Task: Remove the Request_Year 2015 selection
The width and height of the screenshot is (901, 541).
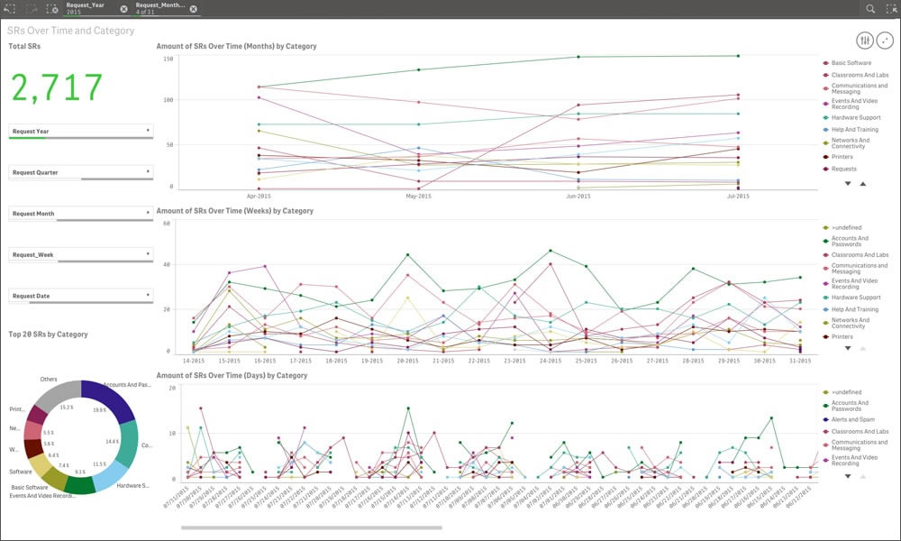Action: (123, 9)
